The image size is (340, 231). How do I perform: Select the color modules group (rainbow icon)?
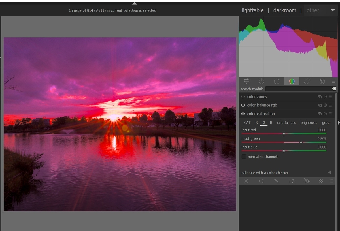(x=292, y=82)
